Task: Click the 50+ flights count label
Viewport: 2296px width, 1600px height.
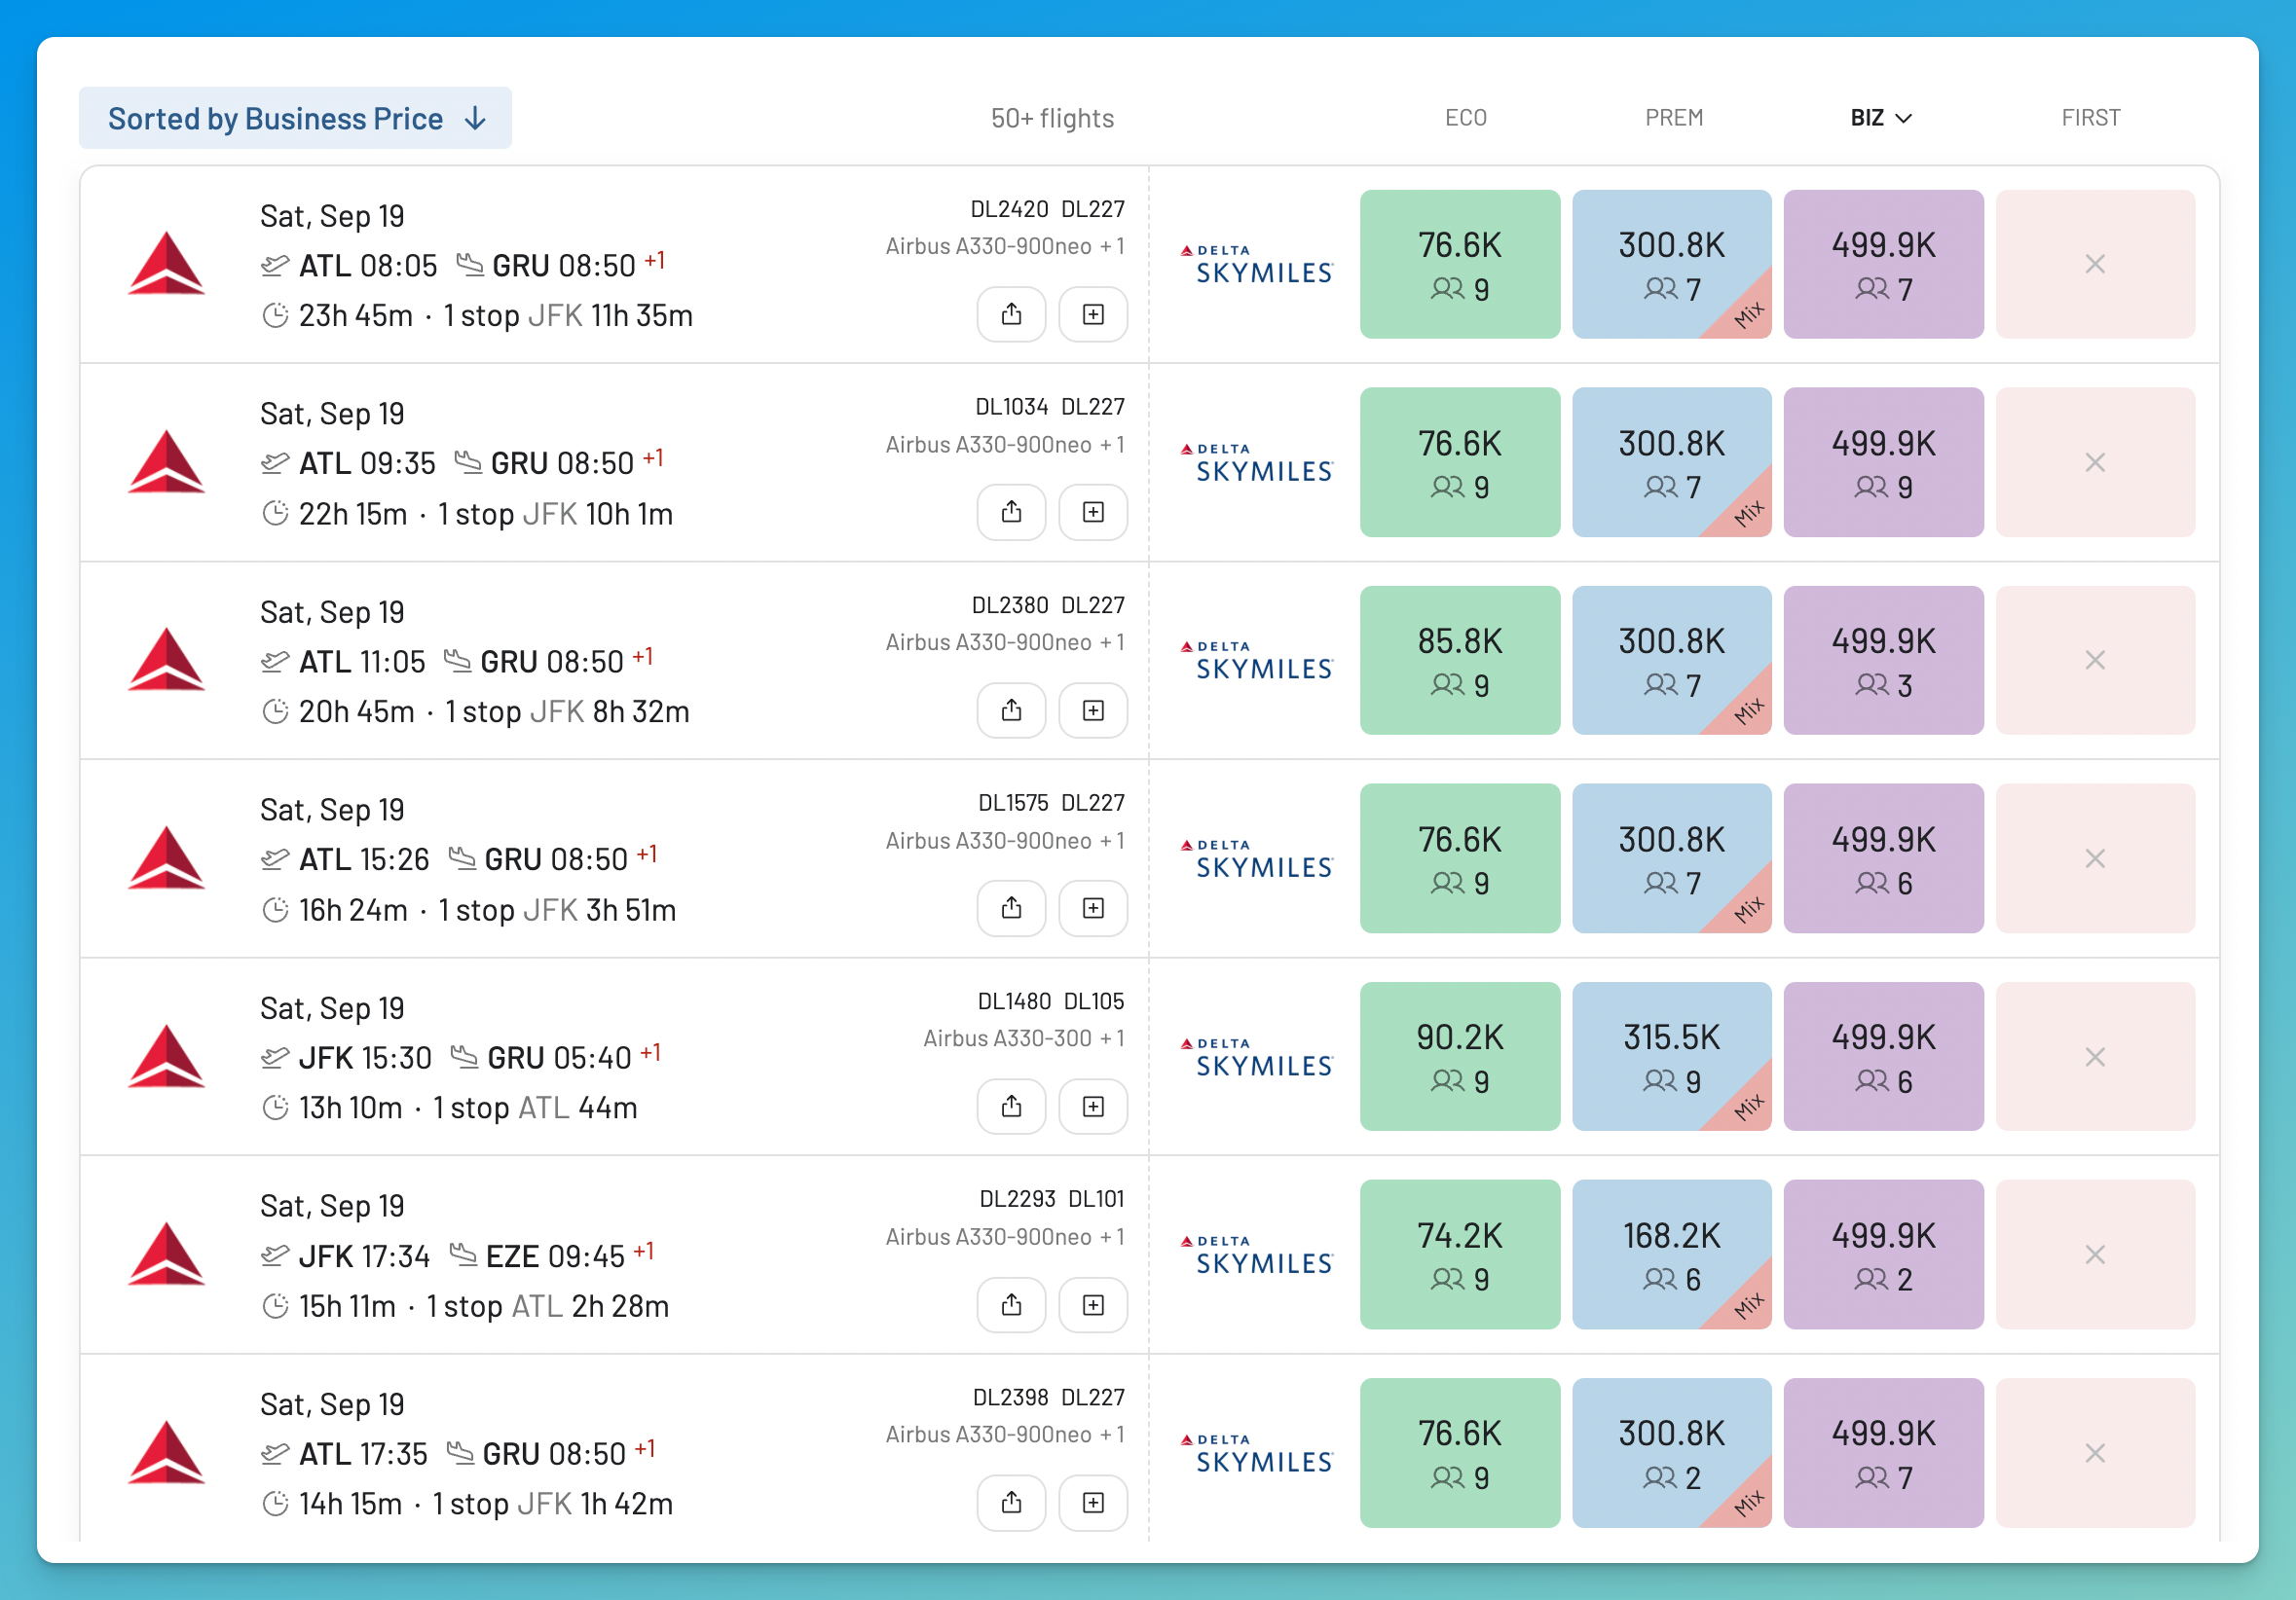Action: tap(1052, 118)
